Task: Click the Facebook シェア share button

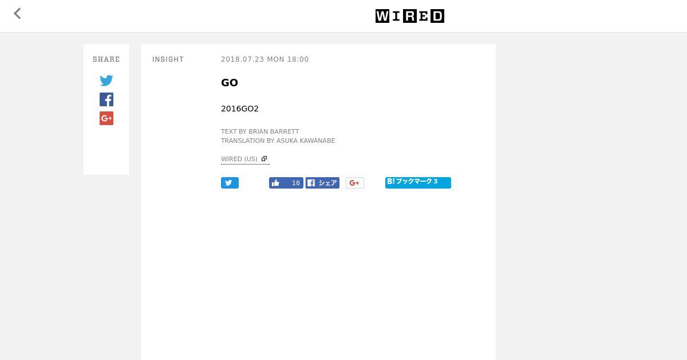Action: (322, 183)
